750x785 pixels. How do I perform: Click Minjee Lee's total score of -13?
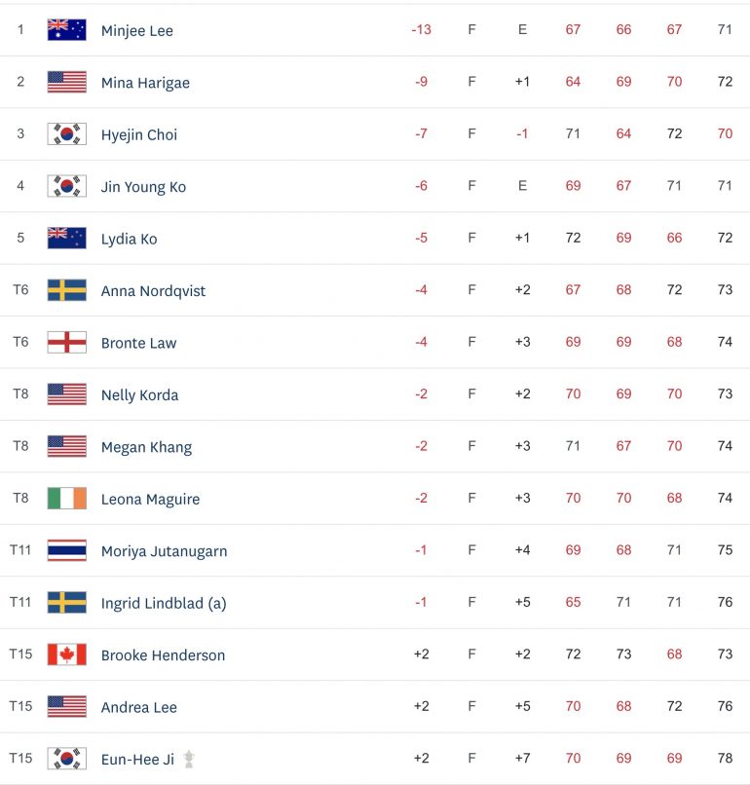coord(421,29)
